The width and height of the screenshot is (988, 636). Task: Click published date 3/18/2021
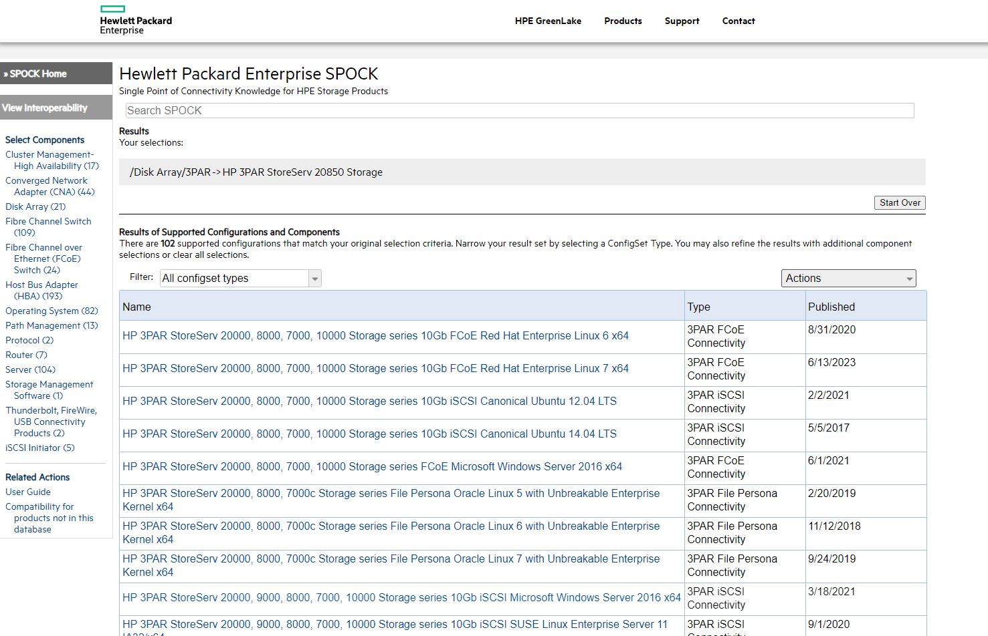(x=831, y=591)
